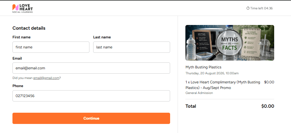Click the Thursday 20 August 2026 date
This screenshot has height=133, width=291.
tap(212, 73)
